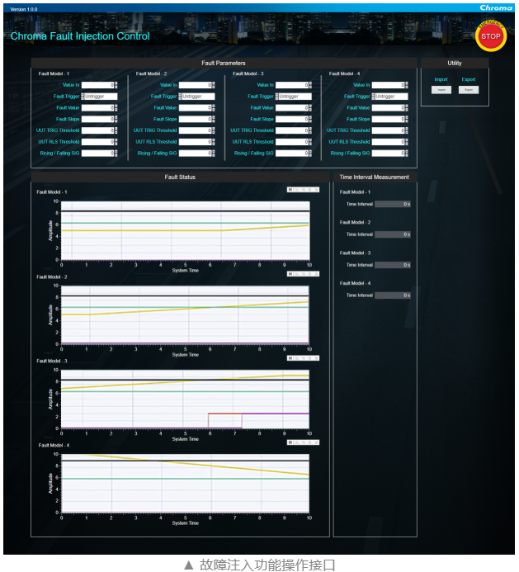Select zoom tool on Fault Model - 3 chart
This screenshot has width=519, height=572.
click(297, 358)
